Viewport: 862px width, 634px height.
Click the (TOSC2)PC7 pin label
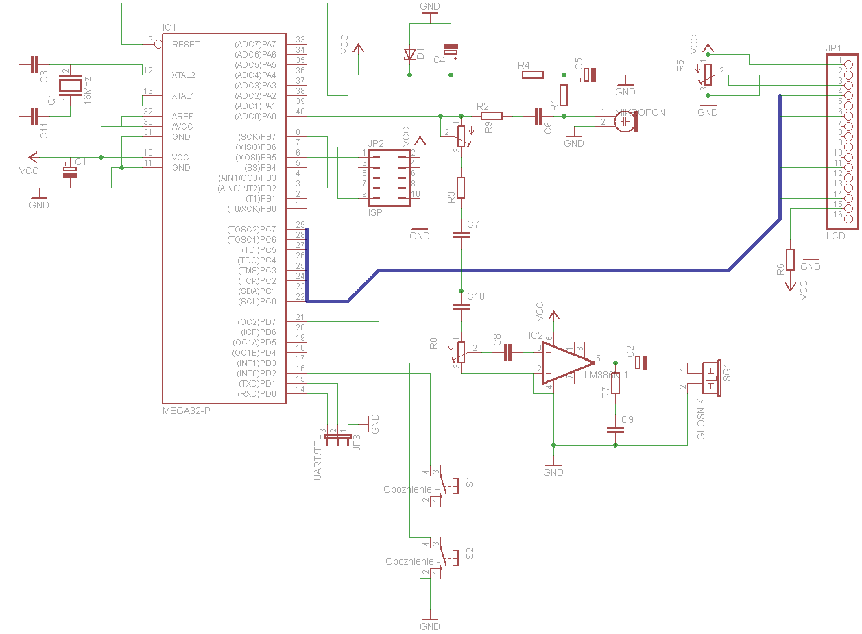pyautogui.click(x=252, y=229)
